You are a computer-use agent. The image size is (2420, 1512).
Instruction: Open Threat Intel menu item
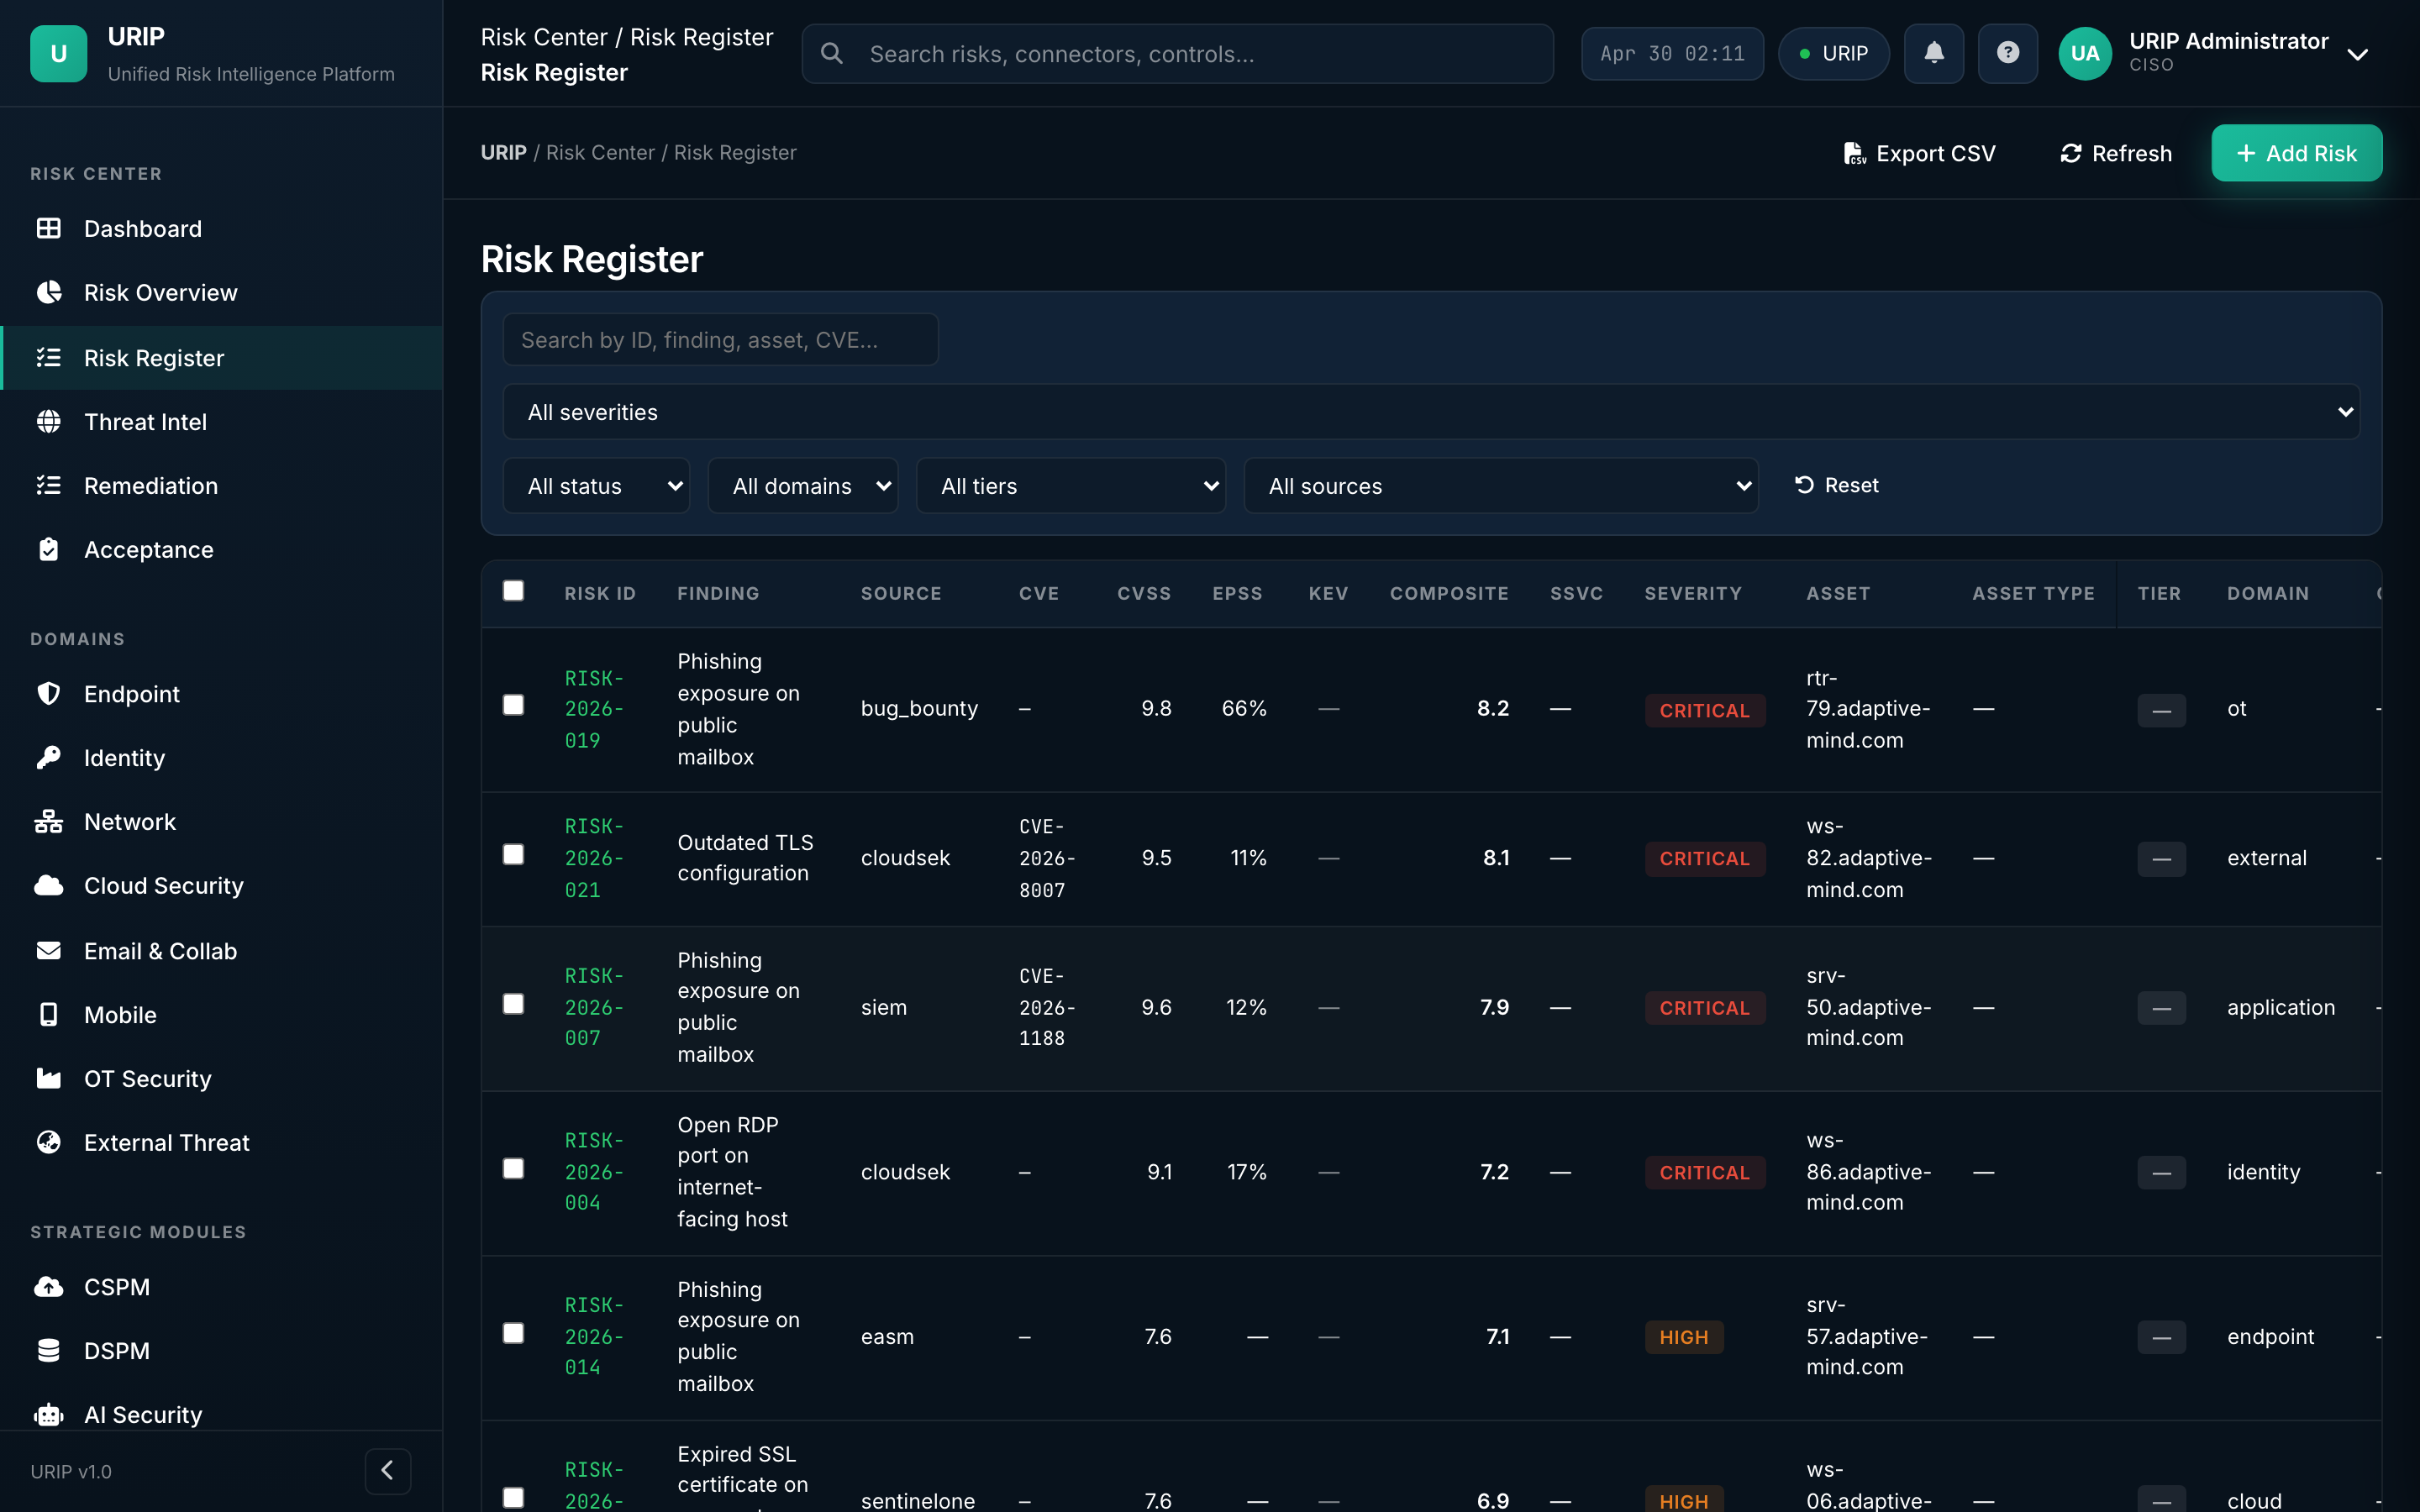pos(221,422)
